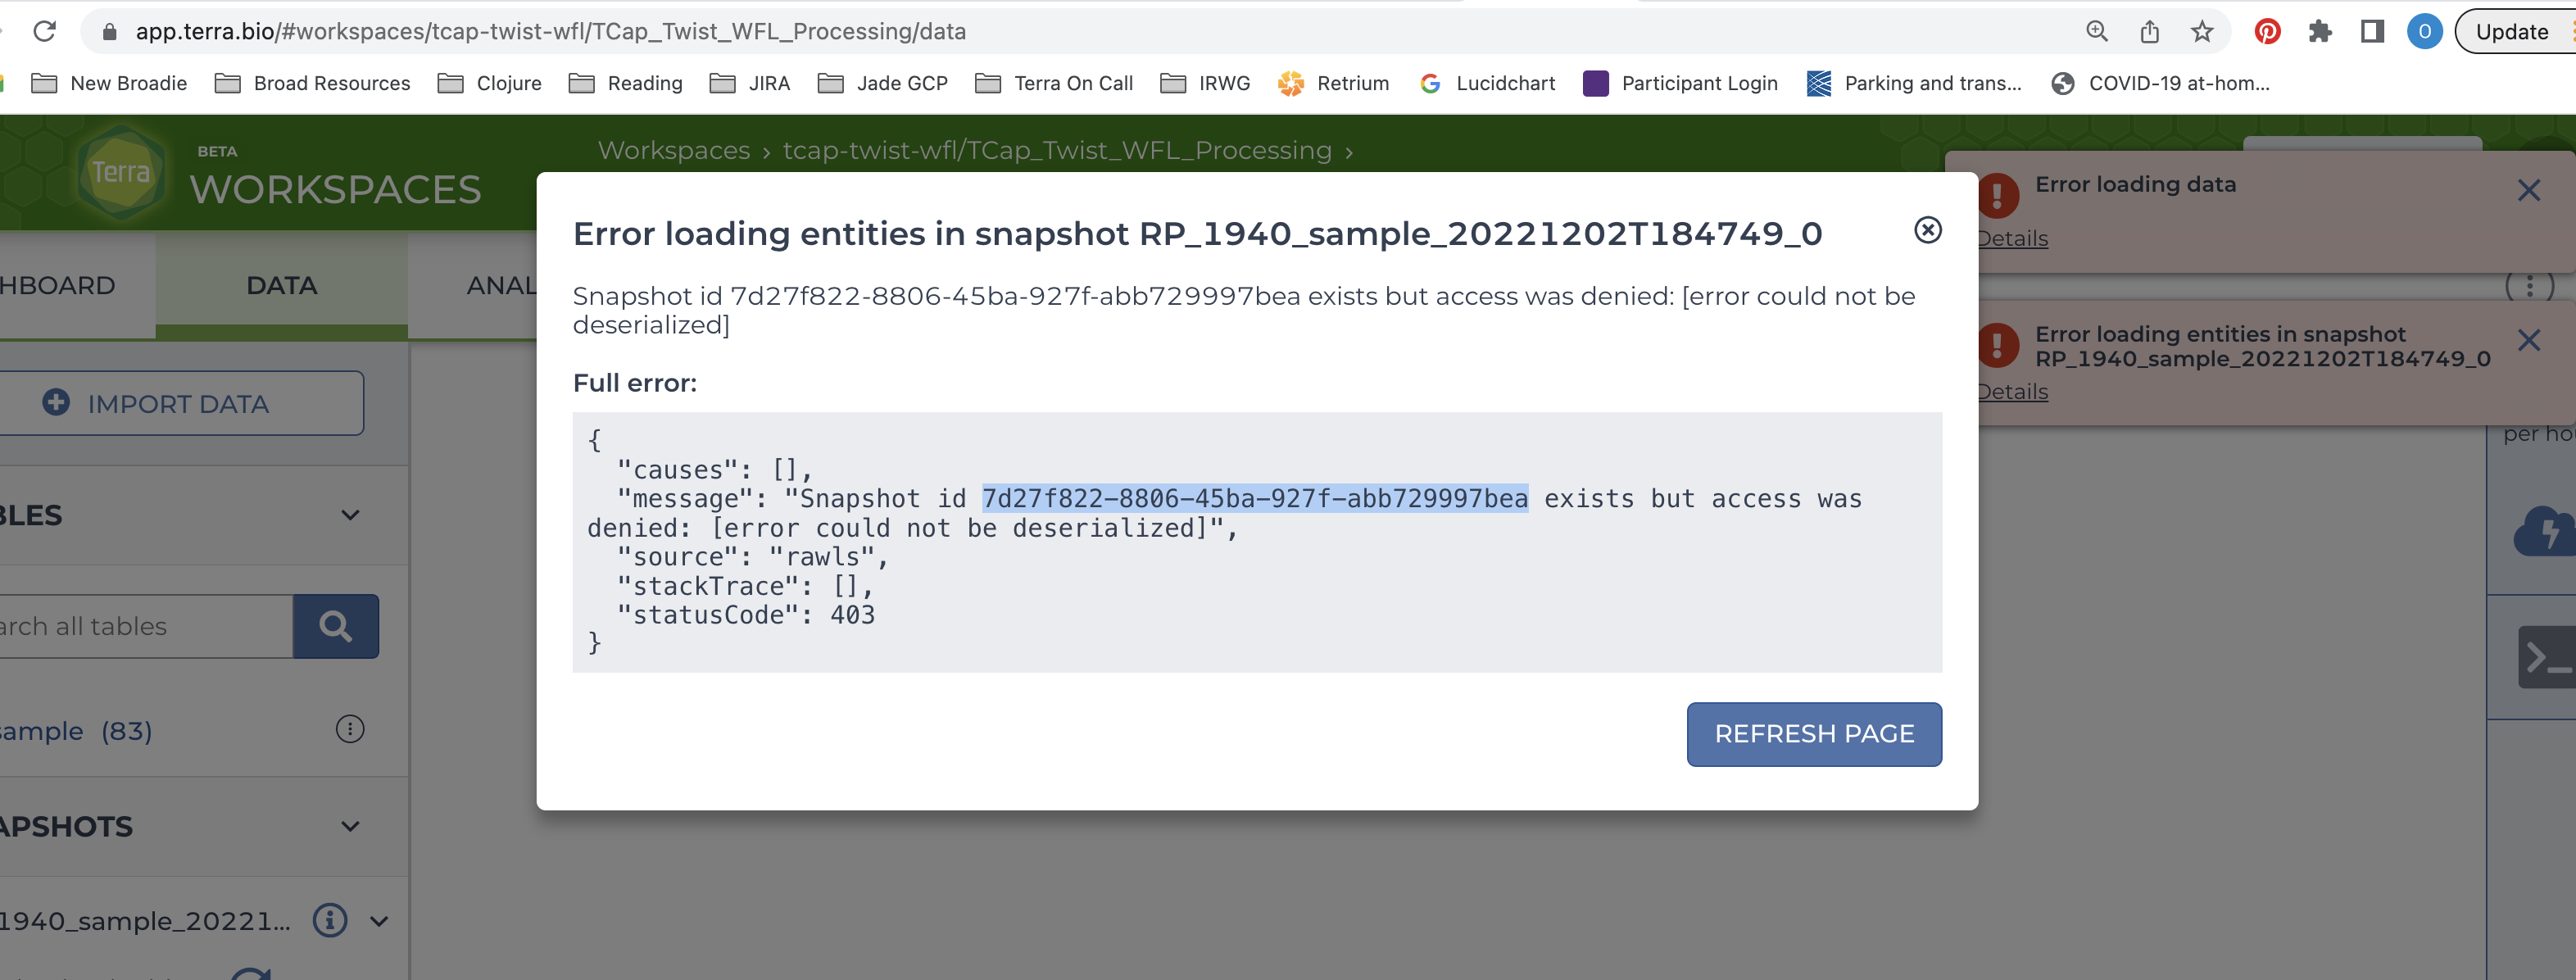Open the IRWG bookmark folder

click(1205, 83)
